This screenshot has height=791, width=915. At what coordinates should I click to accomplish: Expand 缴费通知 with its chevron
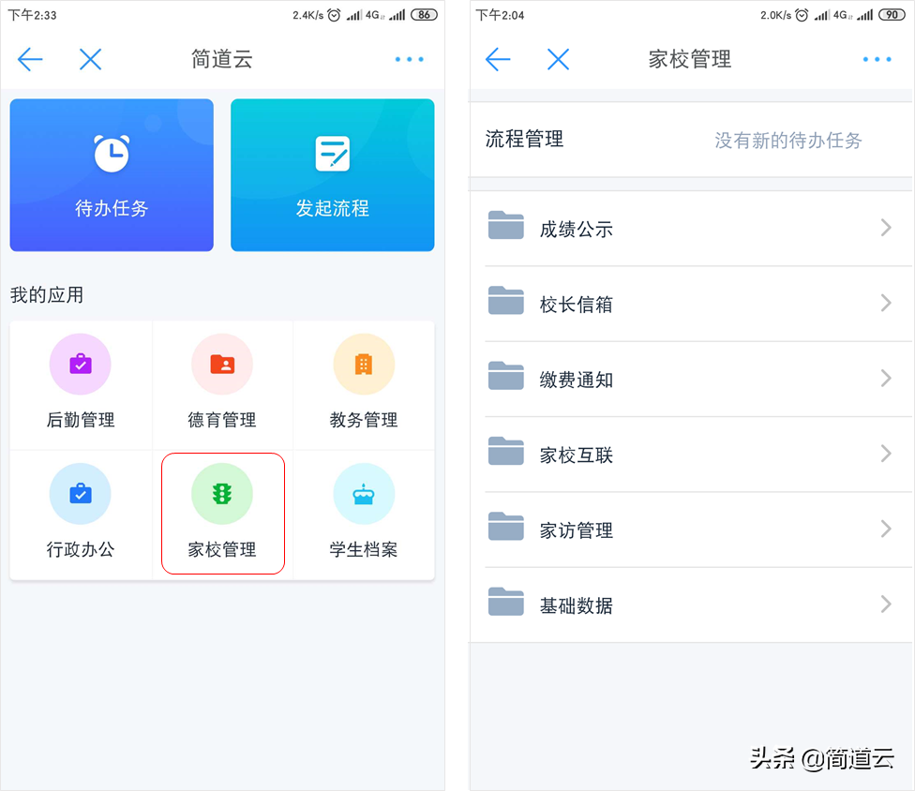click(x=887, y=378)
